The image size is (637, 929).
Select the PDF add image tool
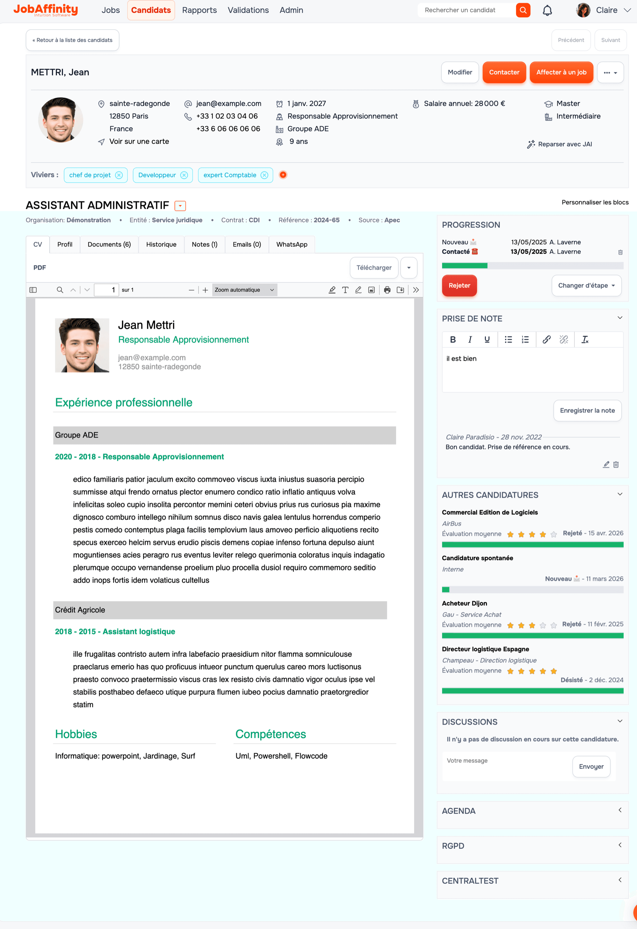pos(371,290)
